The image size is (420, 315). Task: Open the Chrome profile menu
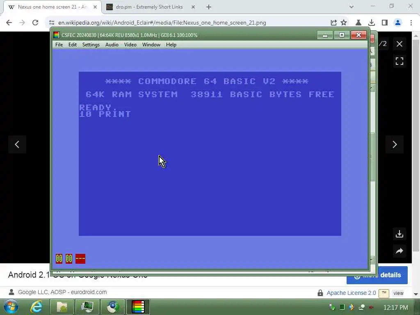pyautogui.click(x=398, y=23)
